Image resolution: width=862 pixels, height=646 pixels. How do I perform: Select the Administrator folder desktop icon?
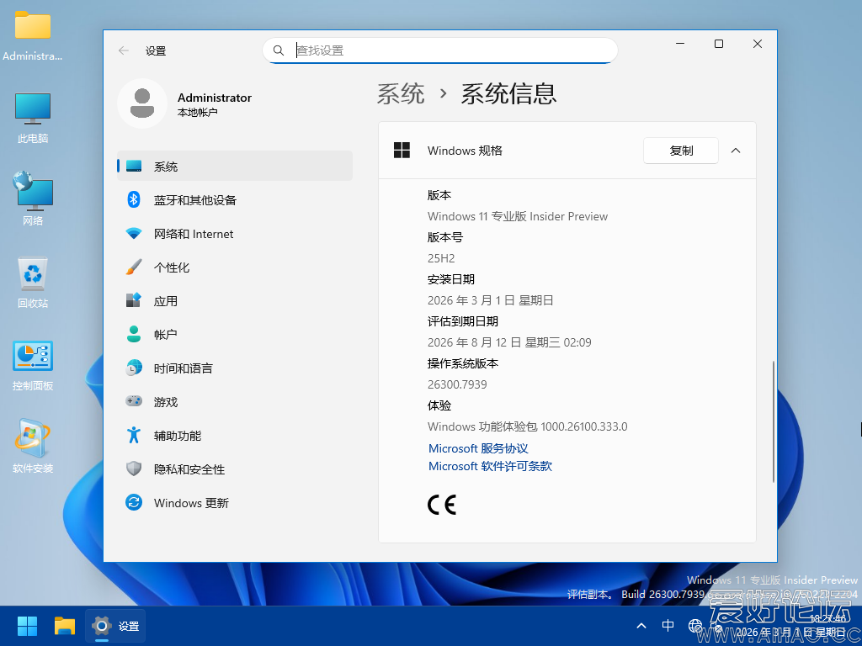point(33,35)
